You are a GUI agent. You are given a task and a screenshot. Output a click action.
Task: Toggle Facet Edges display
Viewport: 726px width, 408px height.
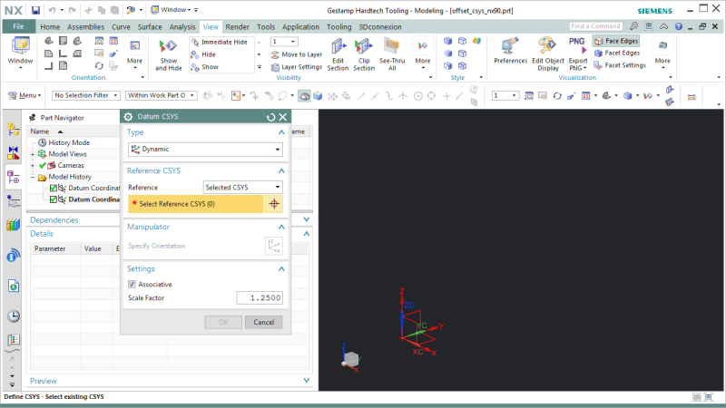click(617, 53)
